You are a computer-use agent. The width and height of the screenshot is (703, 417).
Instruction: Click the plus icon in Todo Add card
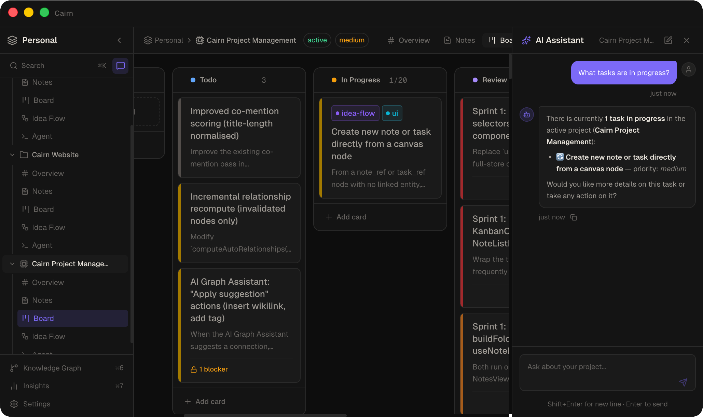[x=188, y=402]
